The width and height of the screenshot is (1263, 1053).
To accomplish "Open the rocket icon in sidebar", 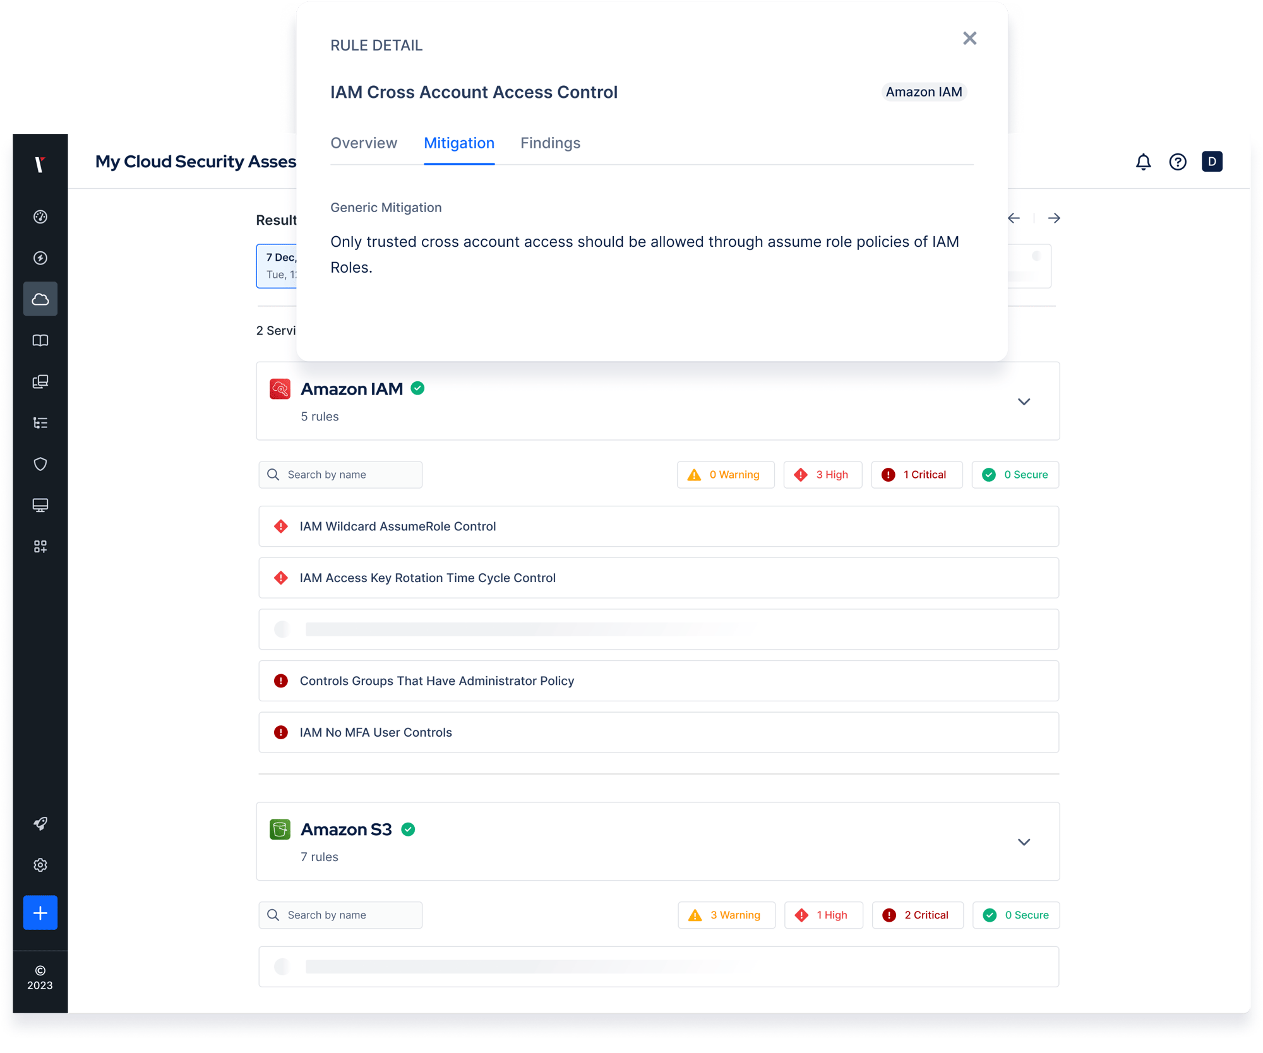I will 40,823.
